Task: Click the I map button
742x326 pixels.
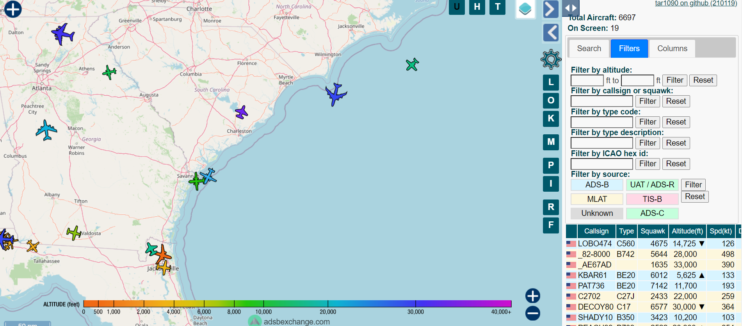Action: pos(551,183)
